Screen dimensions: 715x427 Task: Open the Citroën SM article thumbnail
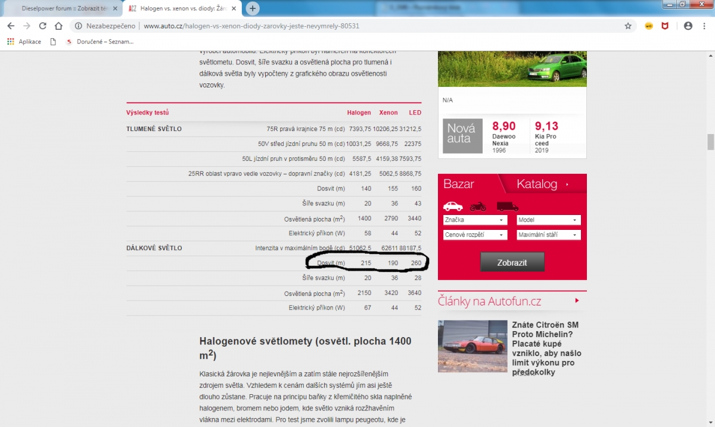(x=472, y=346)
